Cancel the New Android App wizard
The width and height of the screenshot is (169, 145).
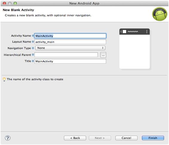(126, 138)
